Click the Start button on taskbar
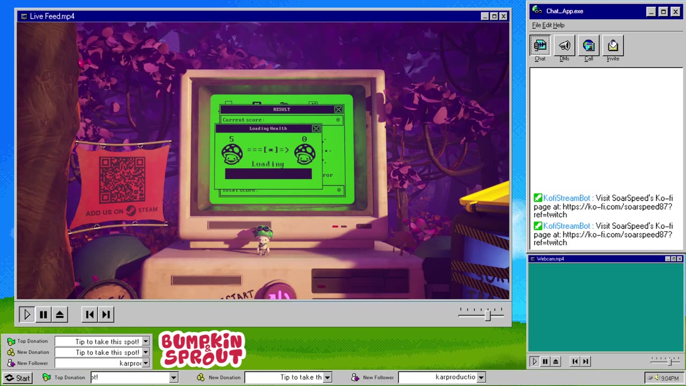This screenshot has width=686, height=386. (x=17, y=378)
